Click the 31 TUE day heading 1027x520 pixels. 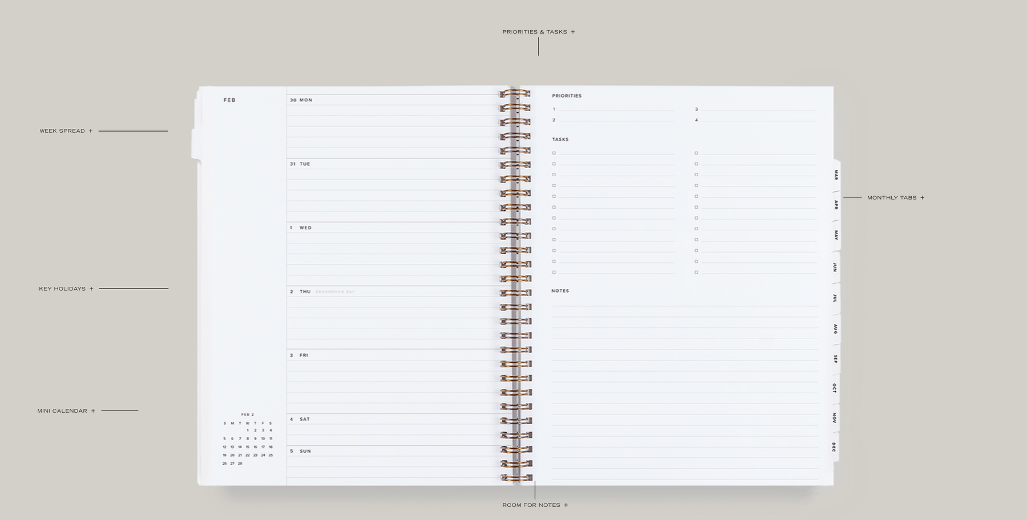pos(300,164)
